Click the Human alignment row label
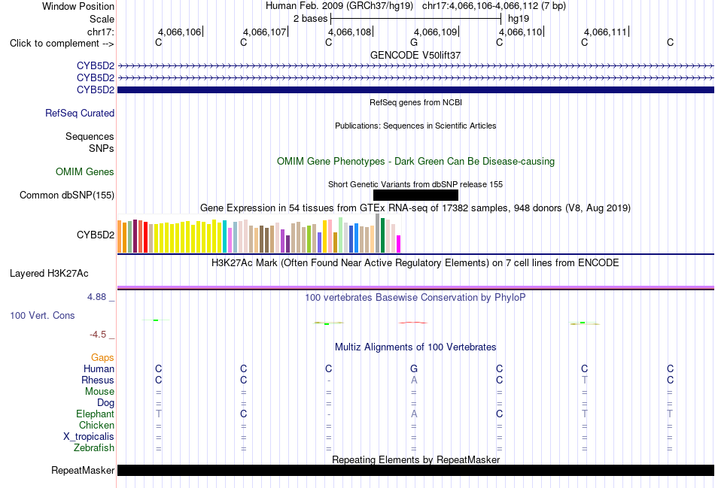The image size is (715, 488). coord(99,368)
